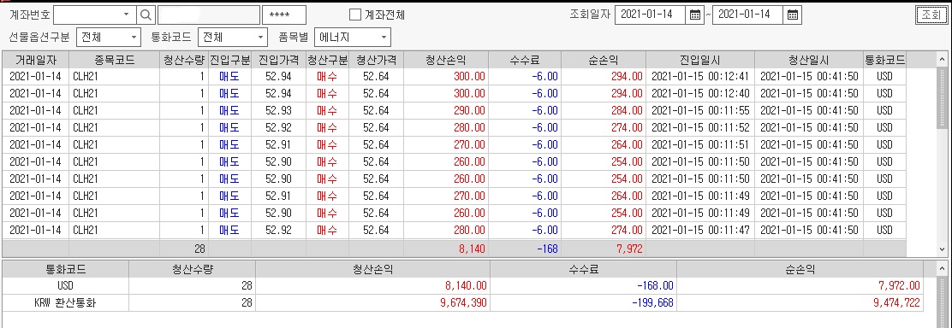Click the 조회 search button
The width and height of the screenshot is (952, 328).
(x=931, y=15)
